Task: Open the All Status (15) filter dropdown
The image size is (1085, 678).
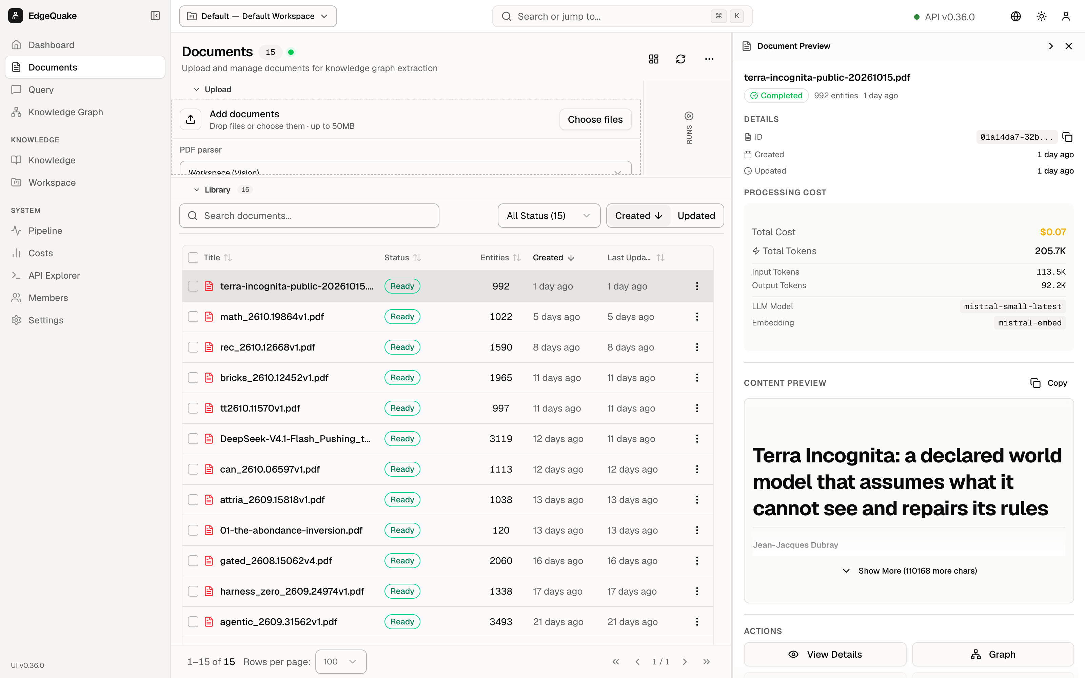Action: click(549, 216)
